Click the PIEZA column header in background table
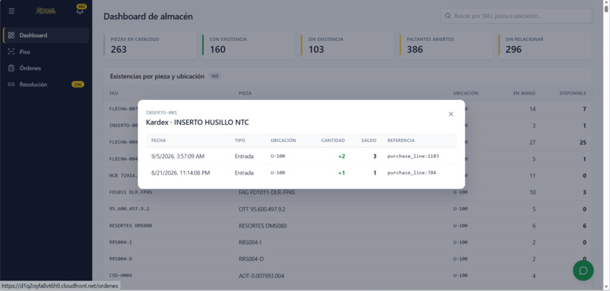Screen dimensions: 610x291 [244, 93]
